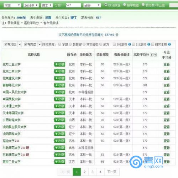Expand the ±5分 score range dropdown
The height and width of the screenshot is (178, 178).
point(92,5)
